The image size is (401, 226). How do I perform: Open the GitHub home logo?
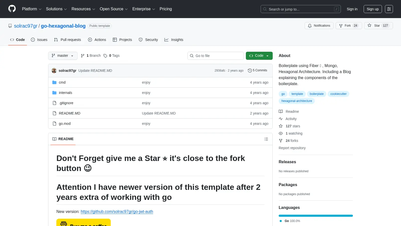point(12,9)
